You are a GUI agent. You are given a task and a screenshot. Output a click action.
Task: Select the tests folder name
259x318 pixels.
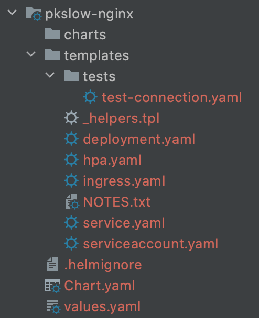coord(99,76)
